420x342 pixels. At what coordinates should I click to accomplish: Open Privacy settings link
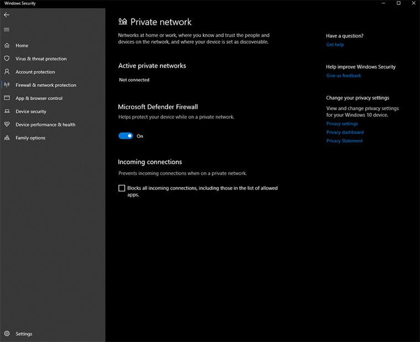[x=342, y=123]
